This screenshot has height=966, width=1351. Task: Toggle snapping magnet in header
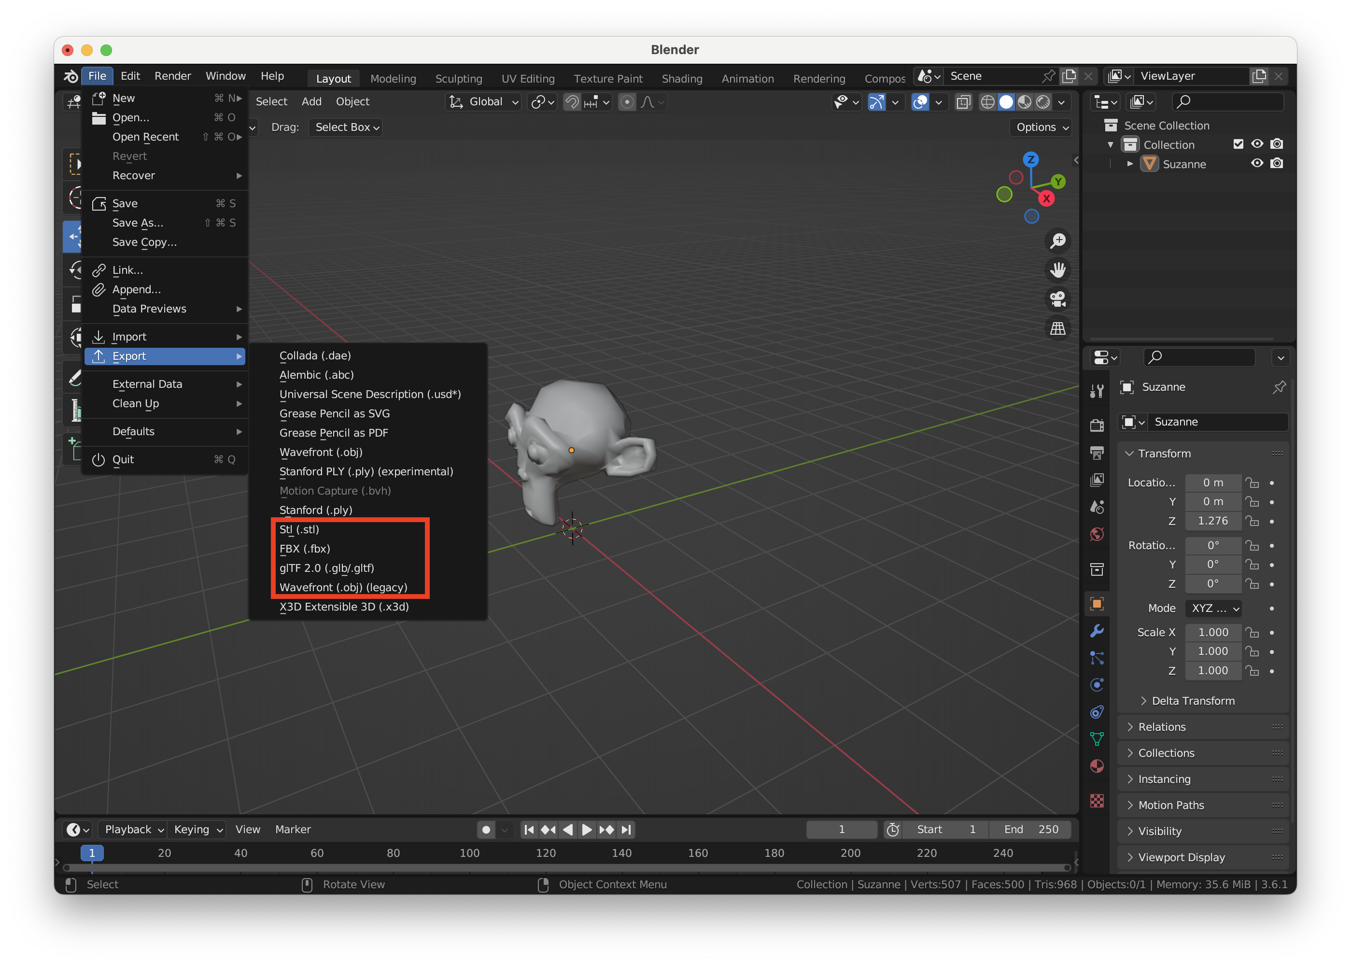click(x=571, y=102)
